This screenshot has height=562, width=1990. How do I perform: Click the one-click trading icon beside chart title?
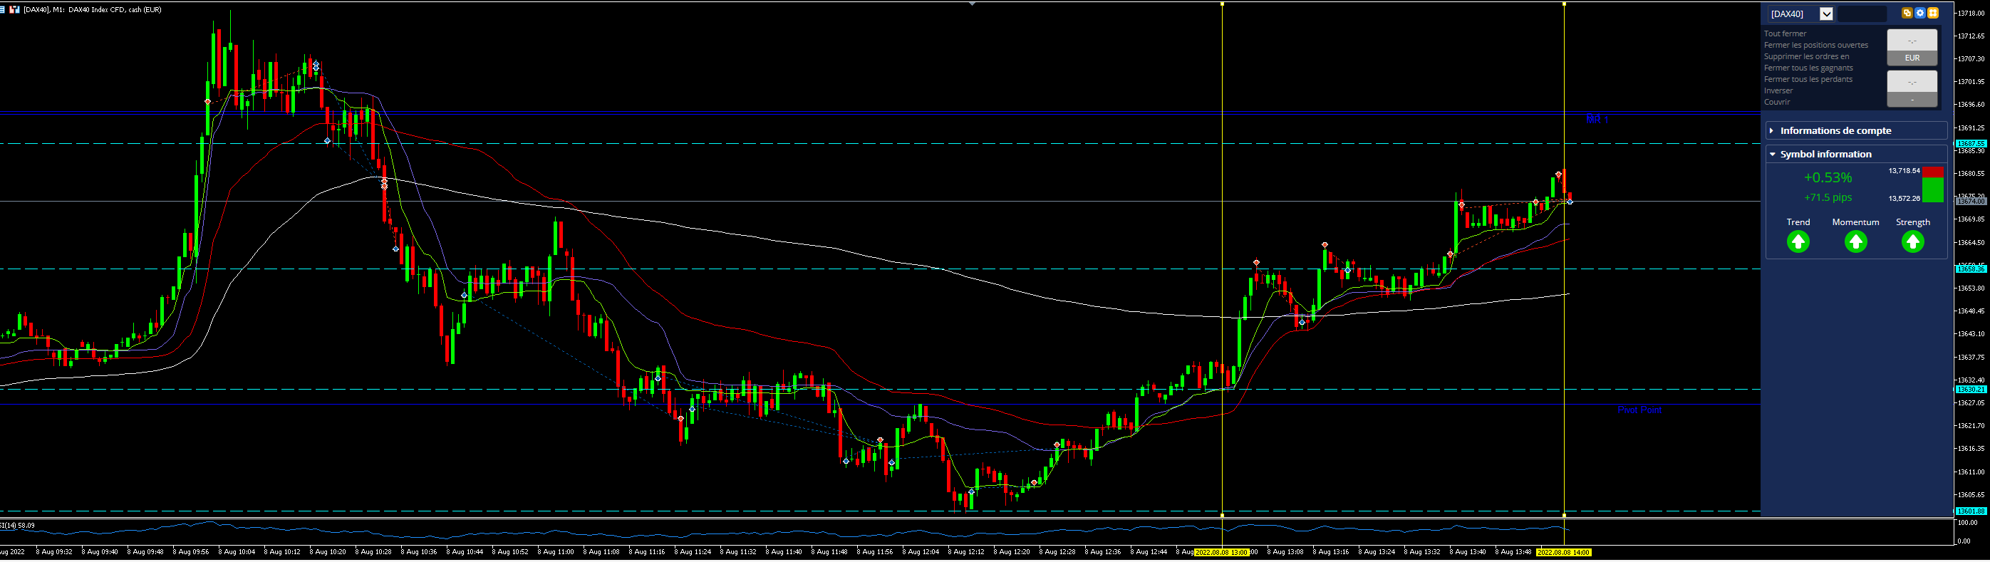(15, 10)
